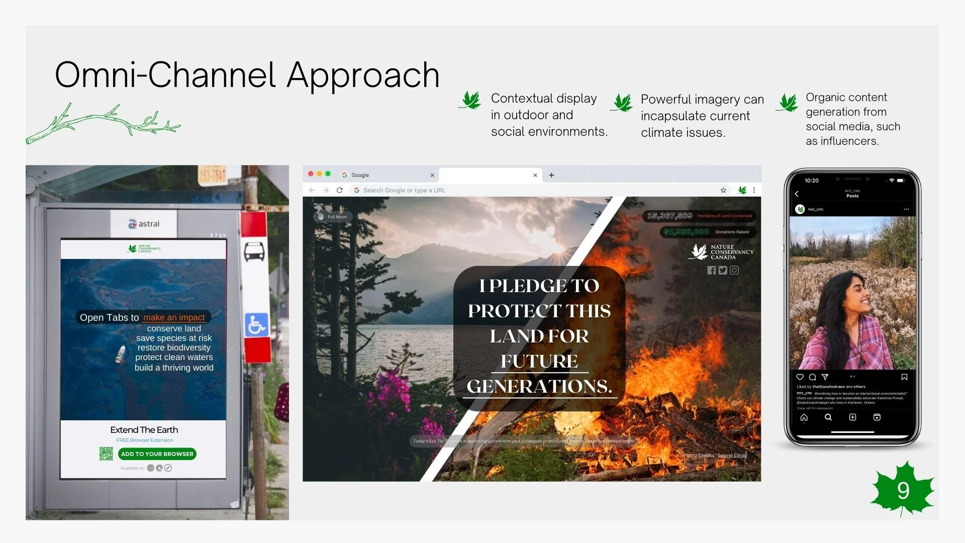The image size is (965, 543).
Task: Open Selene Ethier photo credit link
Action: (732, 456)
